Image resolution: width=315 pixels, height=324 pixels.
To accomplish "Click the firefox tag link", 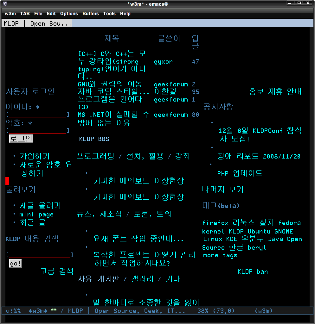I will [215, 223].
